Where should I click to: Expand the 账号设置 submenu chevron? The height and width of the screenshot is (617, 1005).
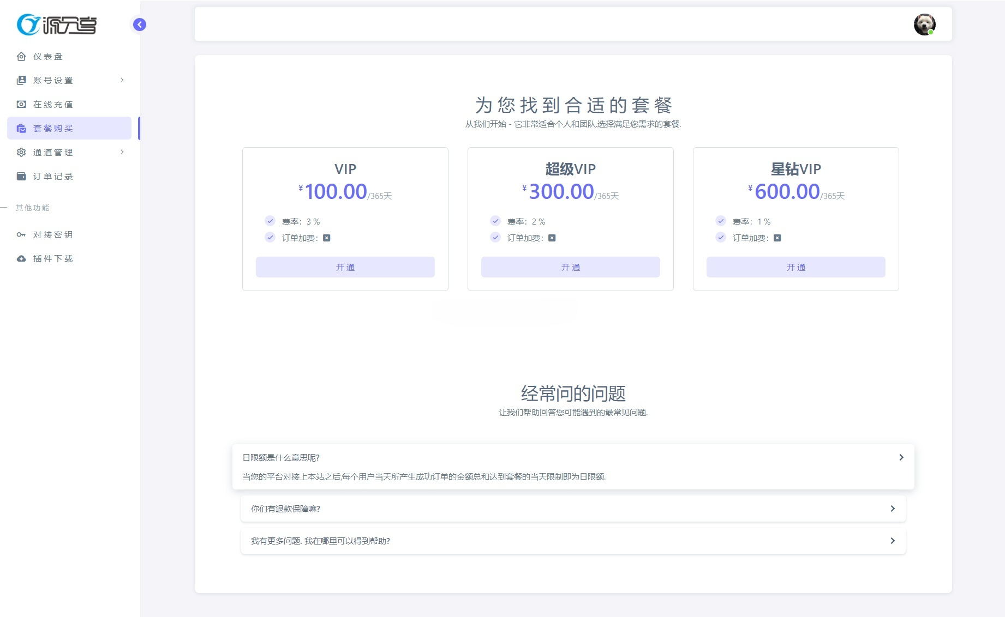tap(122, 80)
